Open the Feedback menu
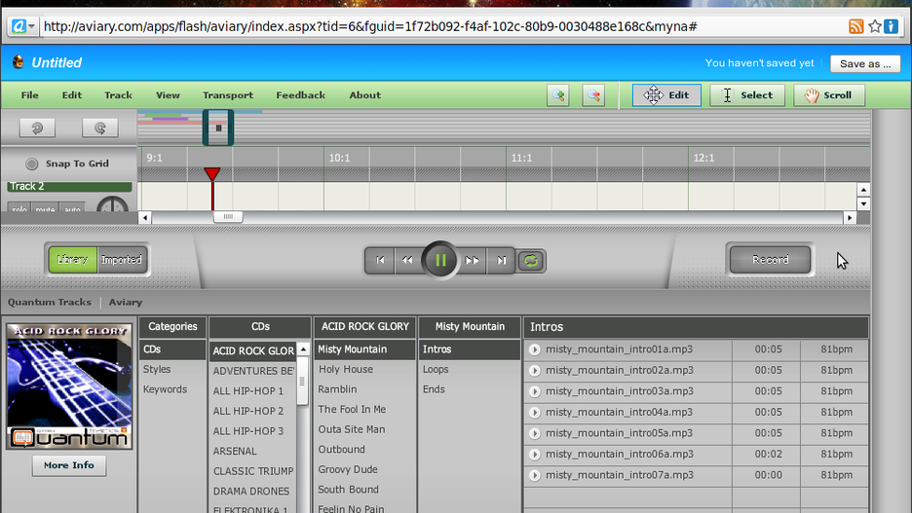 coord(301,95)
